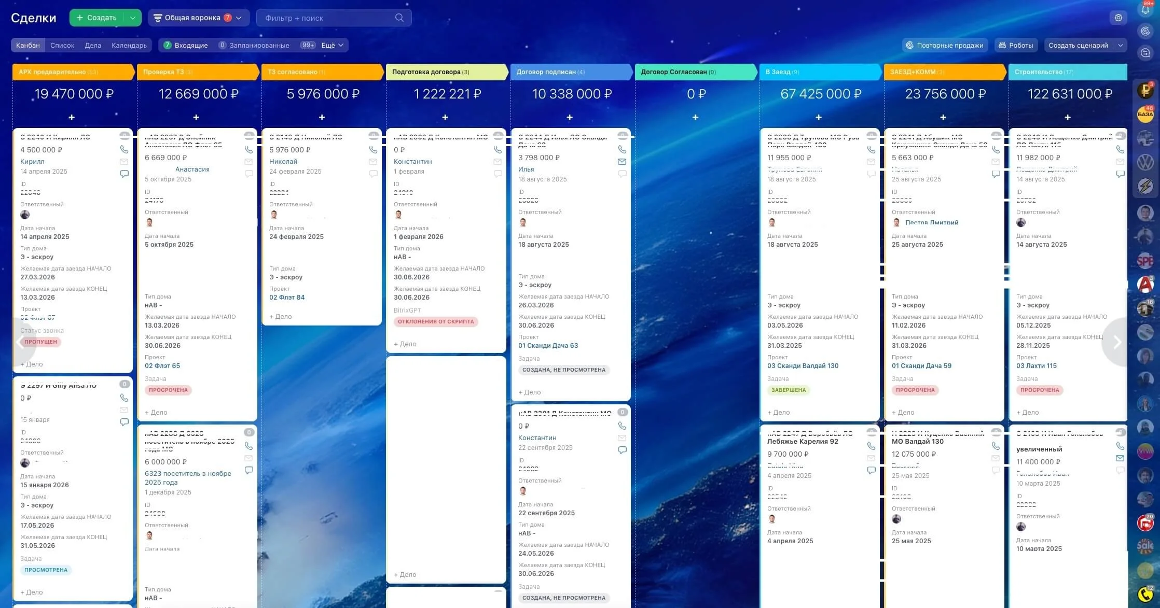
Task: Open Повторные продажи
Action: [945, 45]
